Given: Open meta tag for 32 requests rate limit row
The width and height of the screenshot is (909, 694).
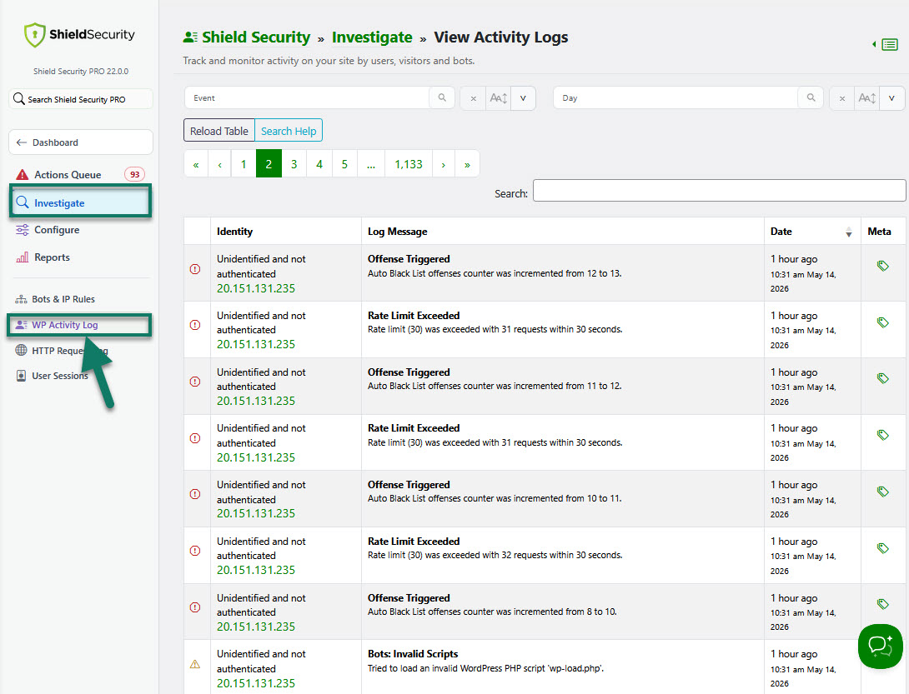Looking at the screenshot, I should pyautogui.click(x=882, y=548).
